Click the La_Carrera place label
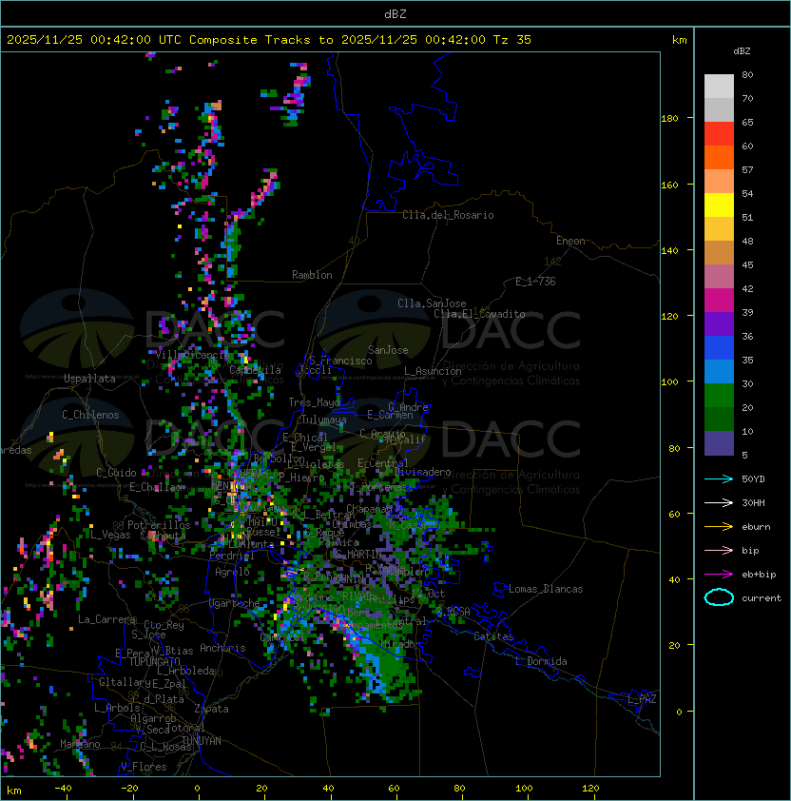The height and width of the screenshot is (801, 791). tap(106, 619)
